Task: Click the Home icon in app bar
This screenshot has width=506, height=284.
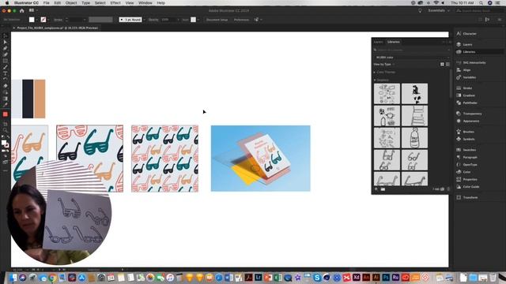Action: pos(22,10)
